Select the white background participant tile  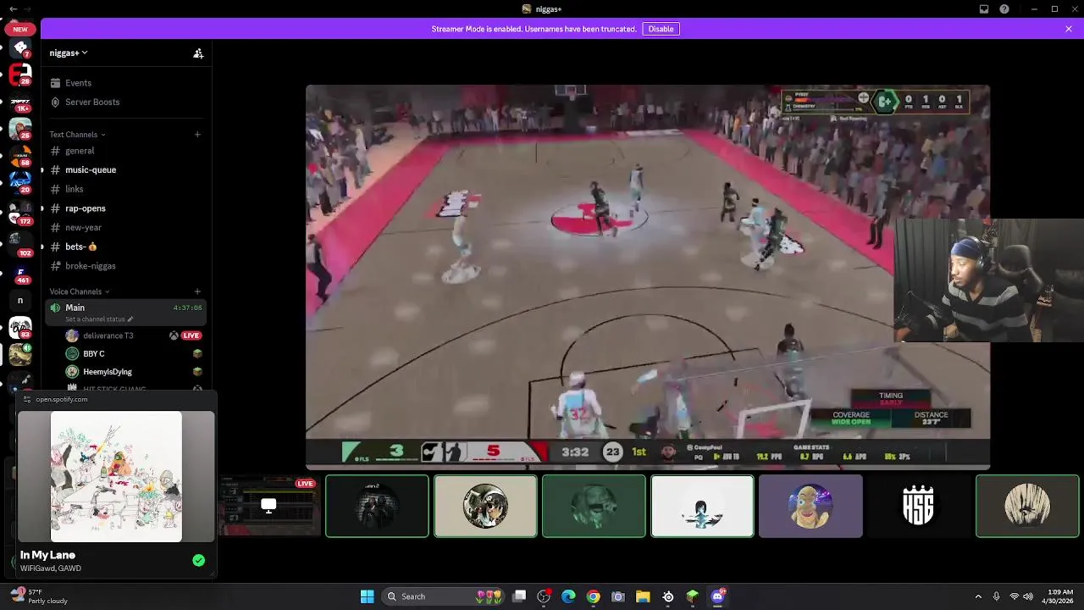tap(702, 507)
